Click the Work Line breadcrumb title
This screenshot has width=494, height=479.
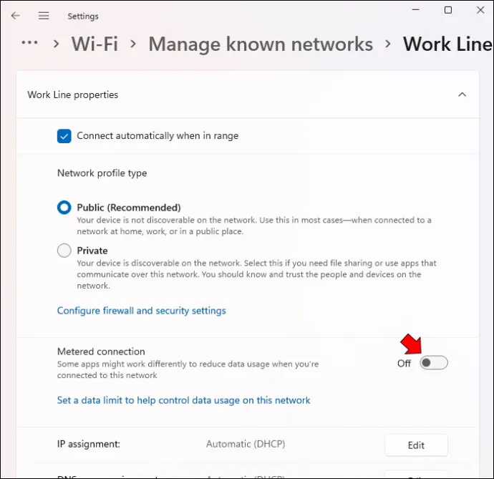tap(447, 44)
